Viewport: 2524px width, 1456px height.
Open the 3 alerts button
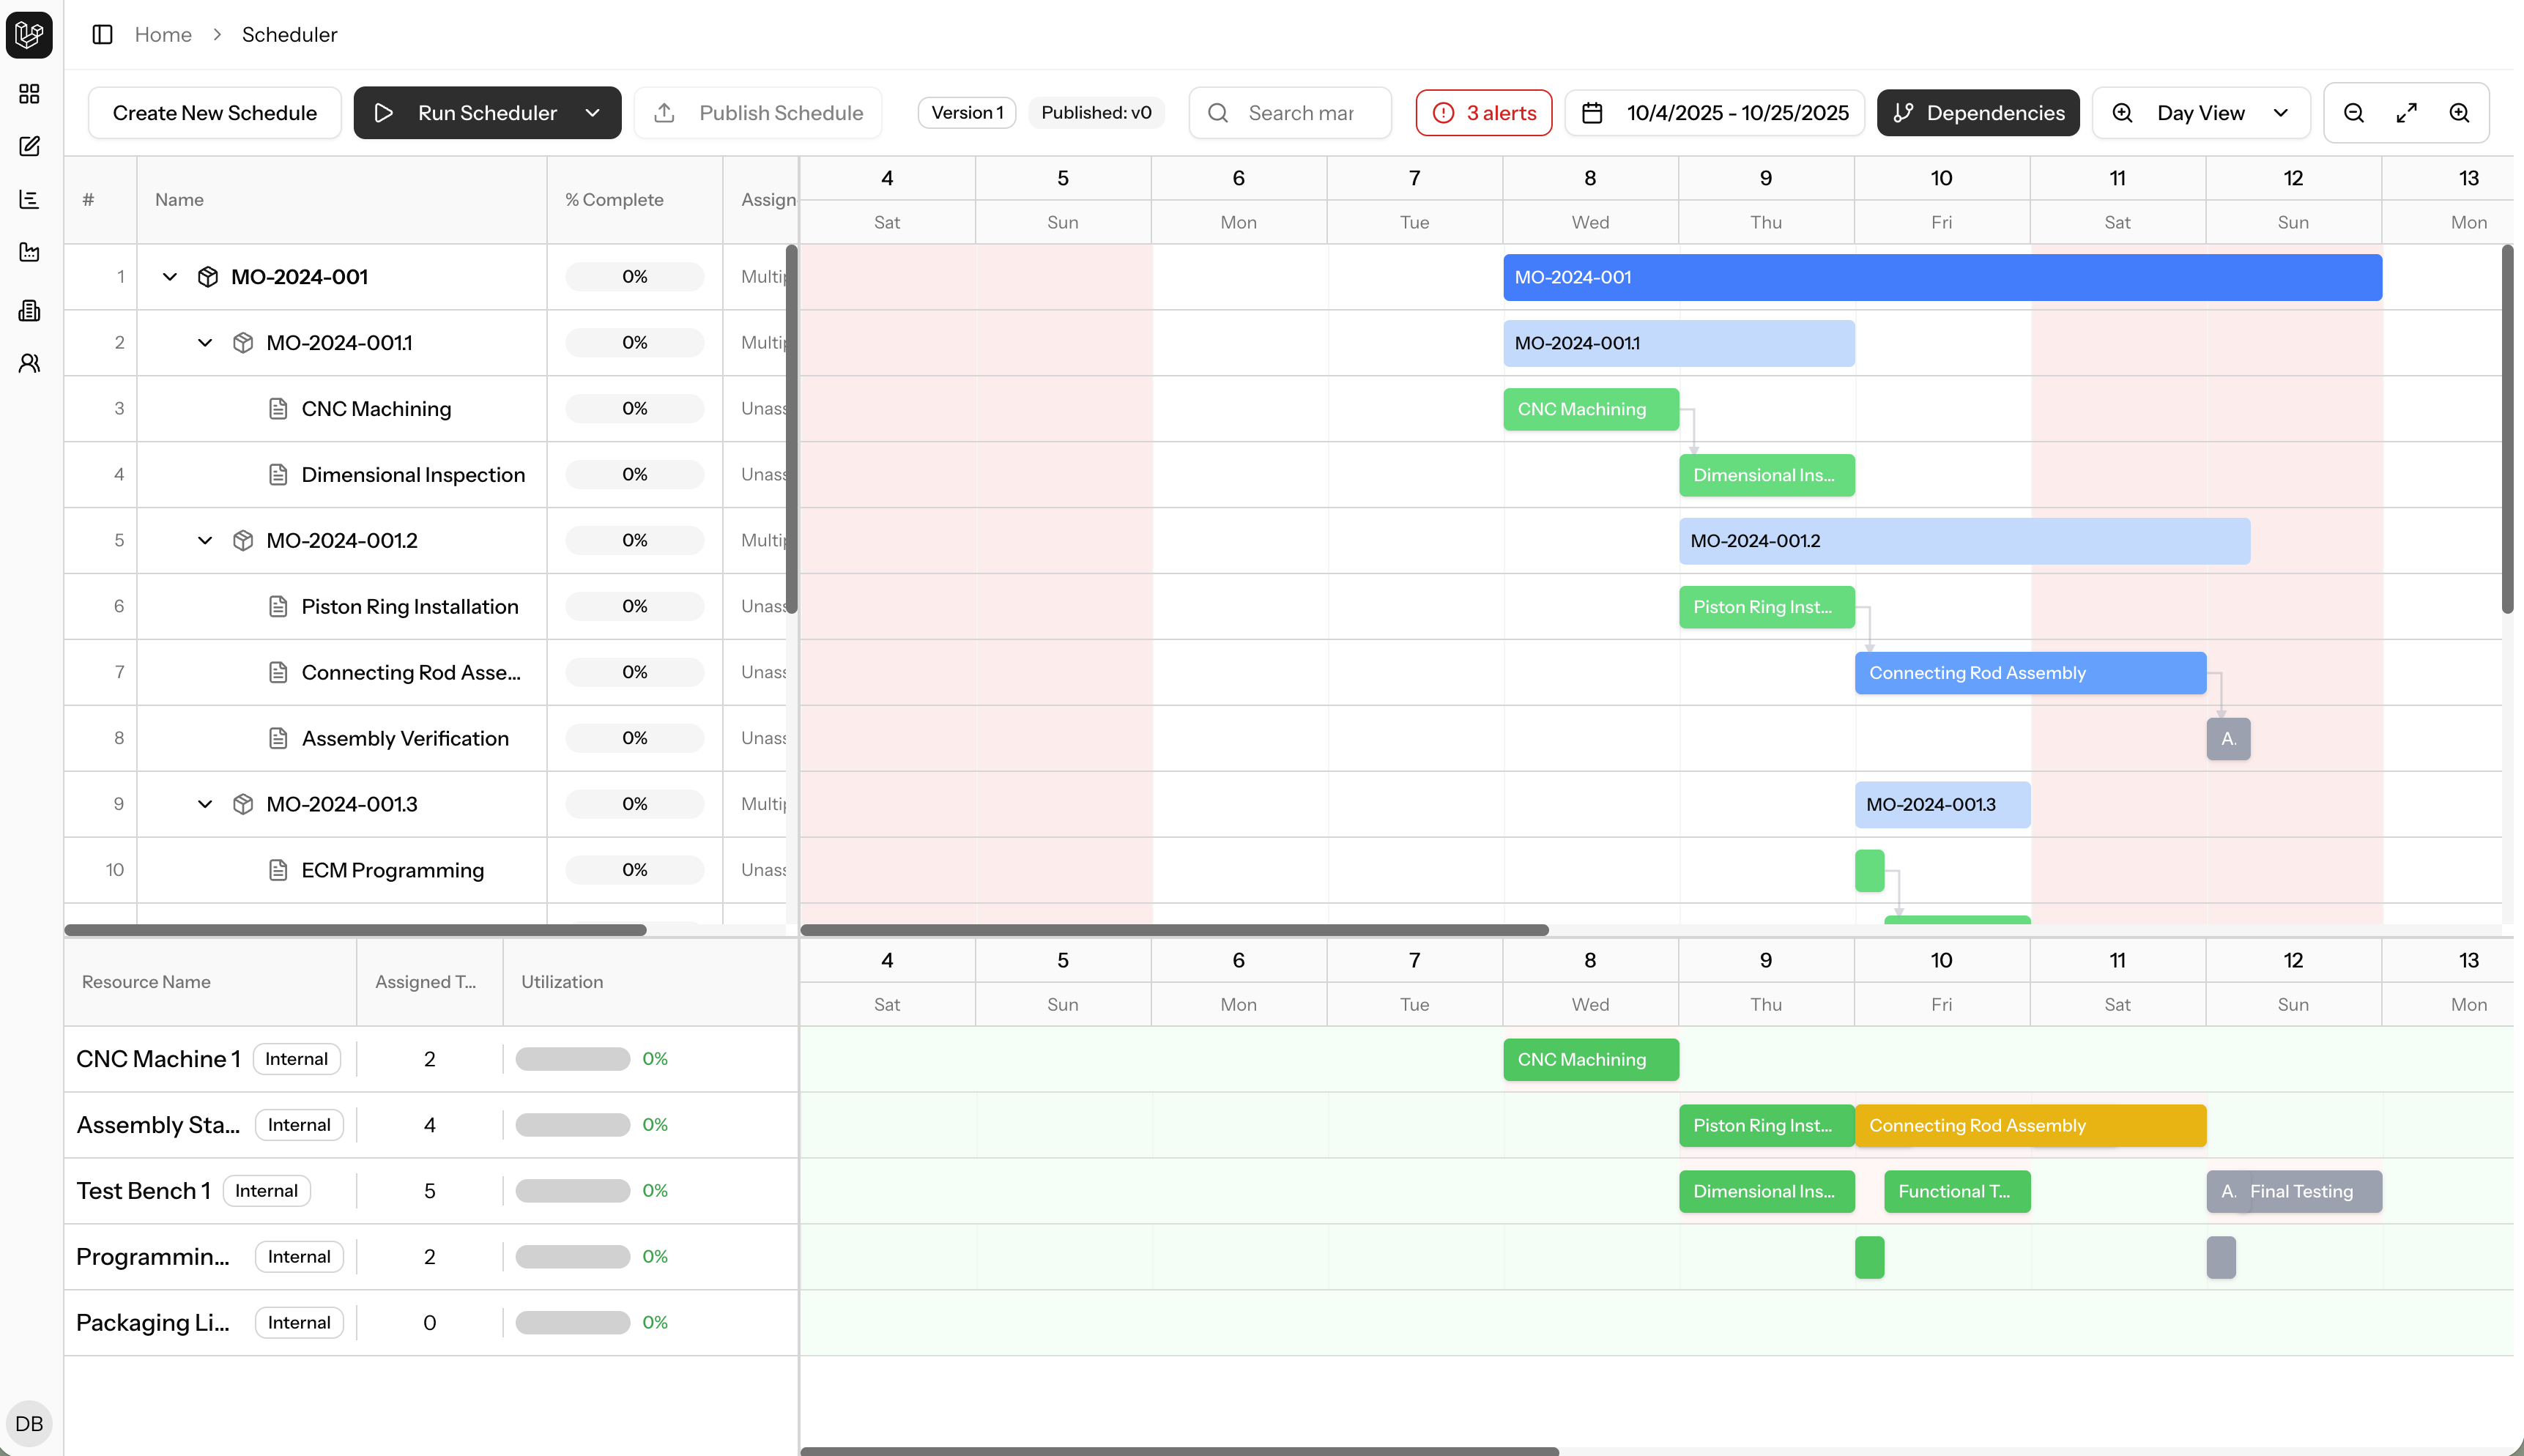(1483, 113)
